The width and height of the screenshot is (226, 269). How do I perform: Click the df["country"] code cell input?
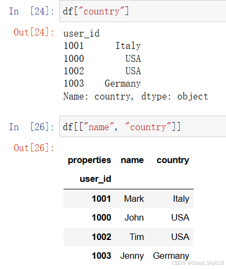[x=143, y=11]
